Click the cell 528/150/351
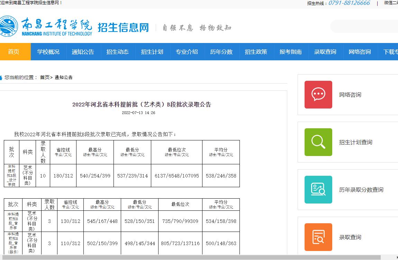The width and height of the screenshot is (398, 260). point(139,222)
